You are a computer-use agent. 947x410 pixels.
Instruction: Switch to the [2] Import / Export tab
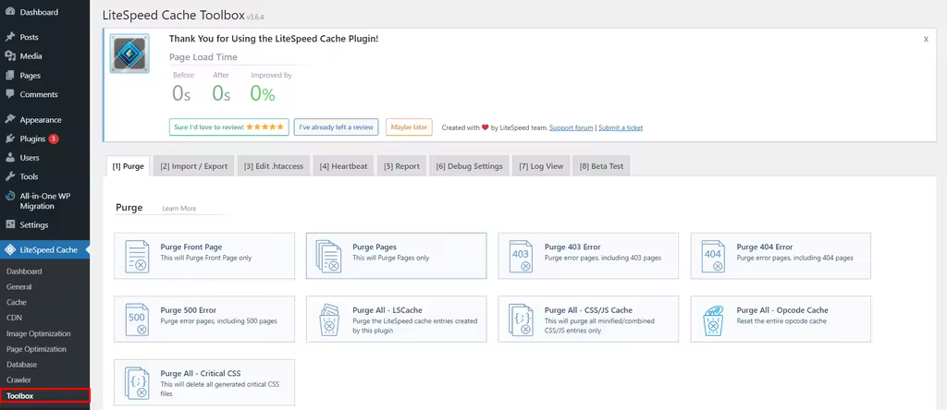pos(194,166)
